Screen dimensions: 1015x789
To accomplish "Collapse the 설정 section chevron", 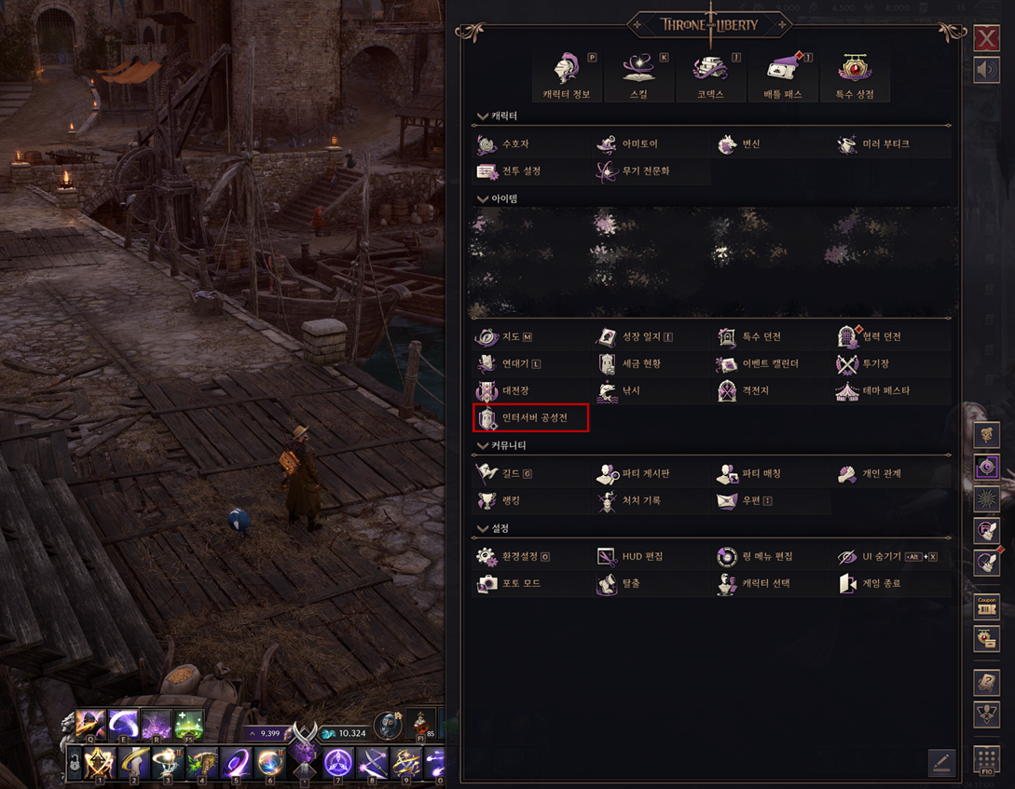I will pos(482,529).
